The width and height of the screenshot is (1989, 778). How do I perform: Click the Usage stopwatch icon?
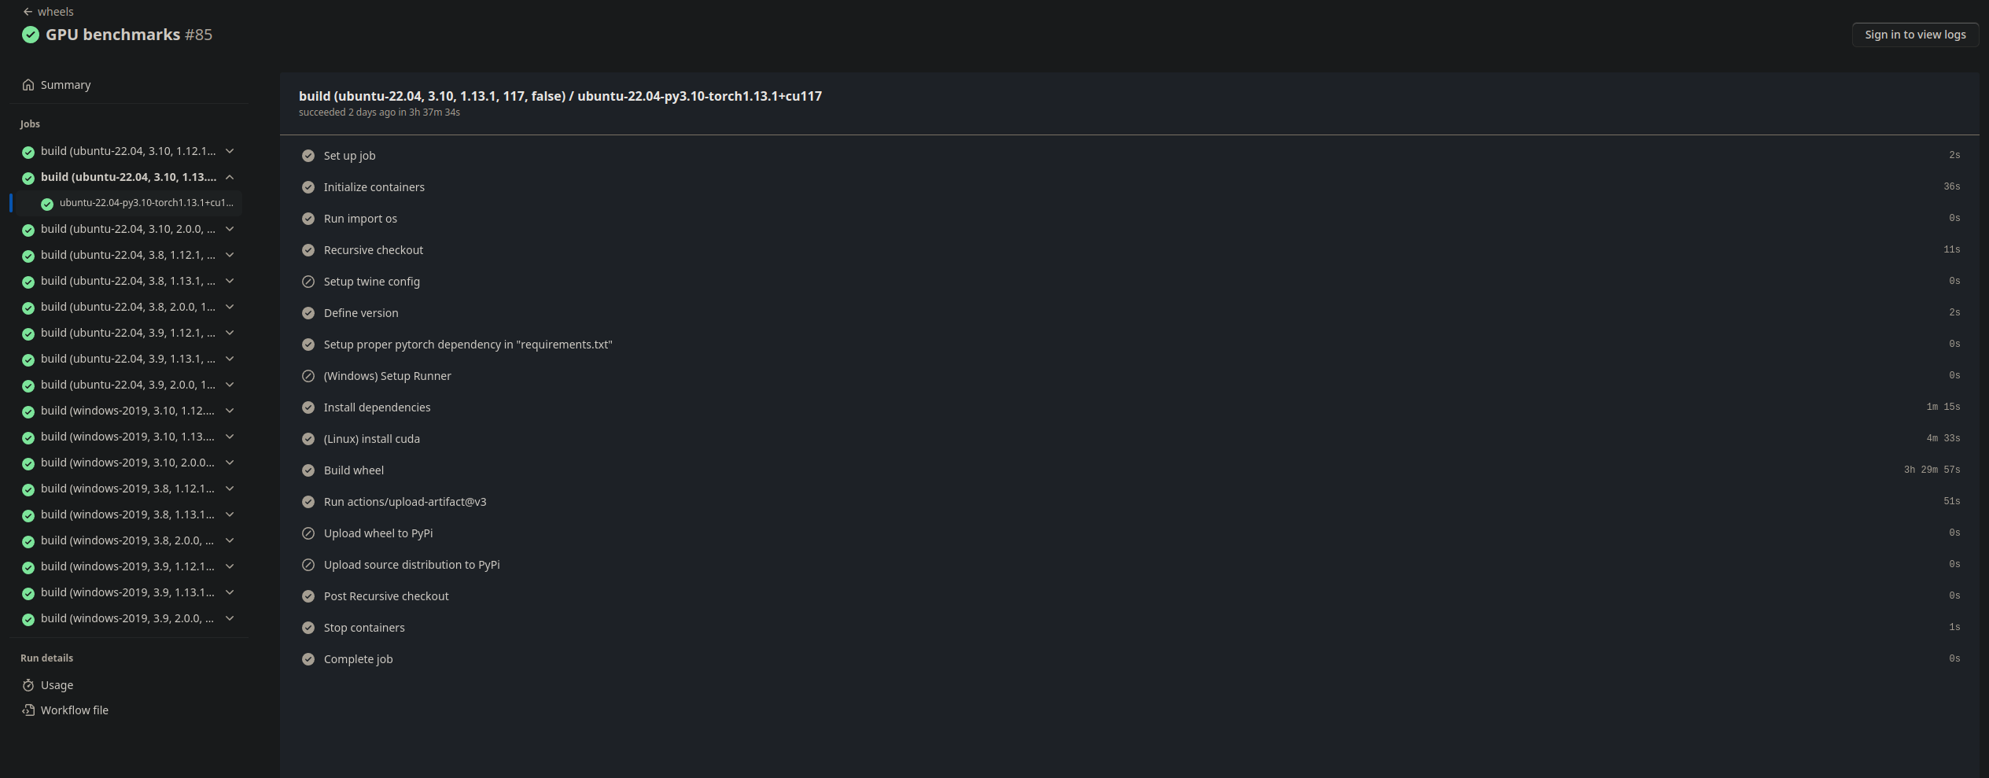[x=28, y=685]
